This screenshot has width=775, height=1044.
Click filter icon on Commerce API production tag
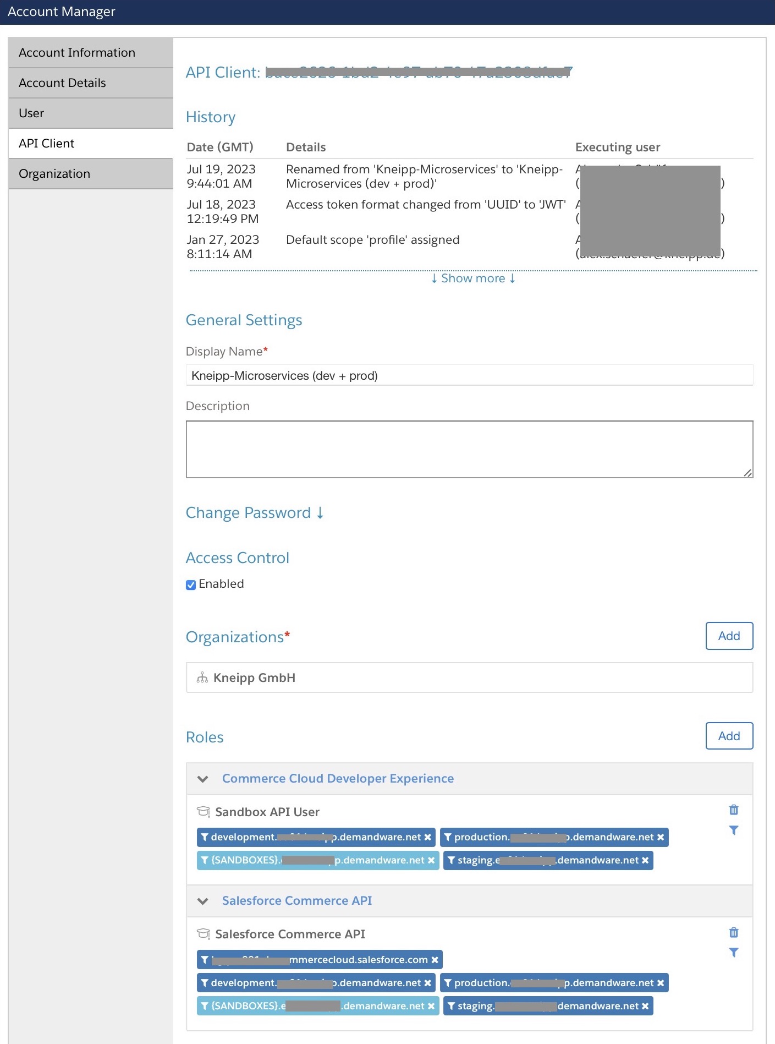click(x=448, y=983)
